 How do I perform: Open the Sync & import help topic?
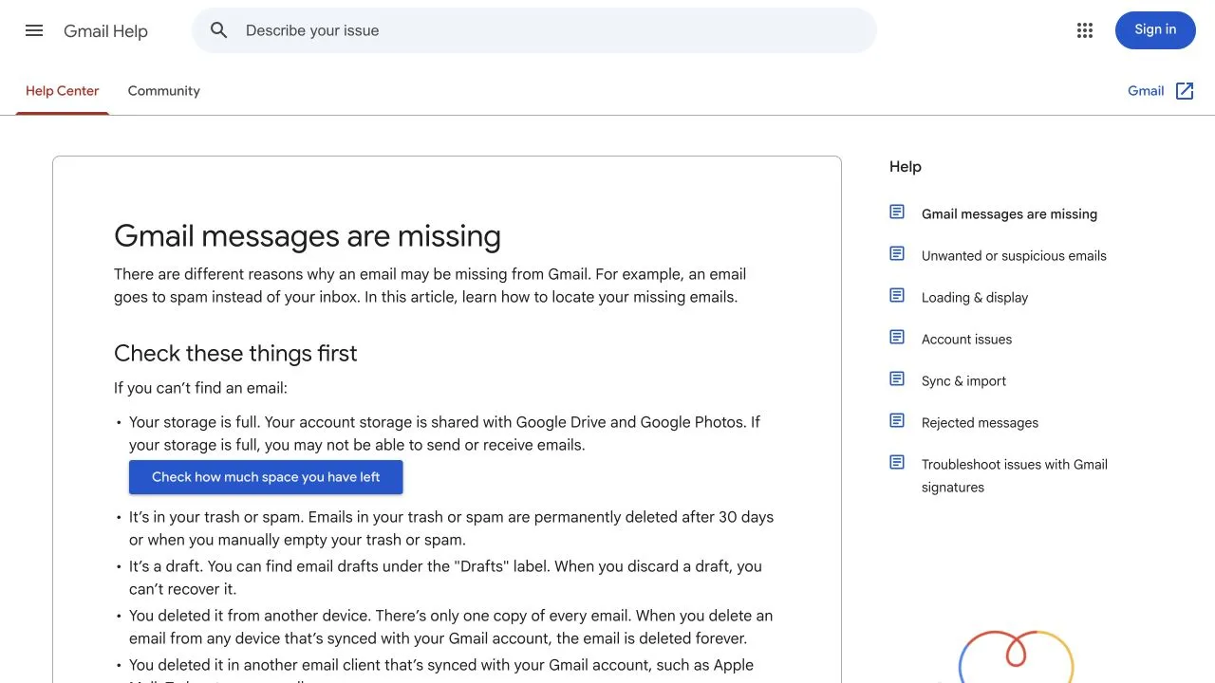963,381
